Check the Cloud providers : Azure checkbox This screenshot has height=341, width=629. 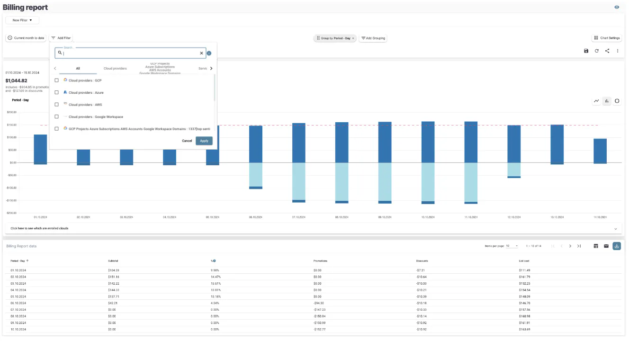57,92
